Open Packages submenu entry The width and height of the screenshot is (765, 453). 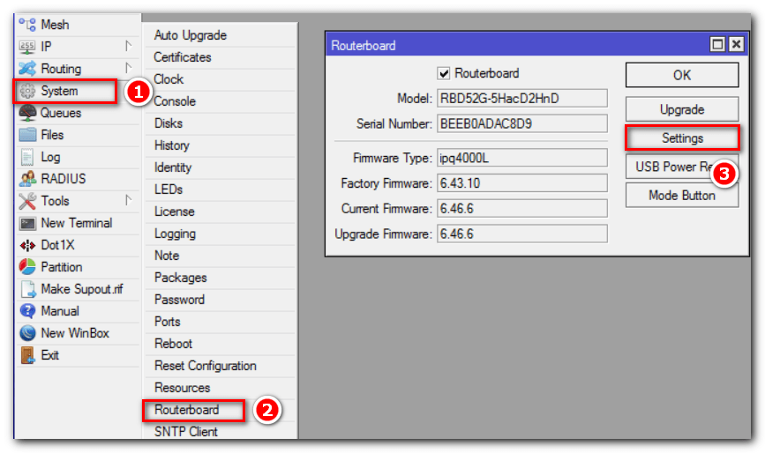click(221, 278)
